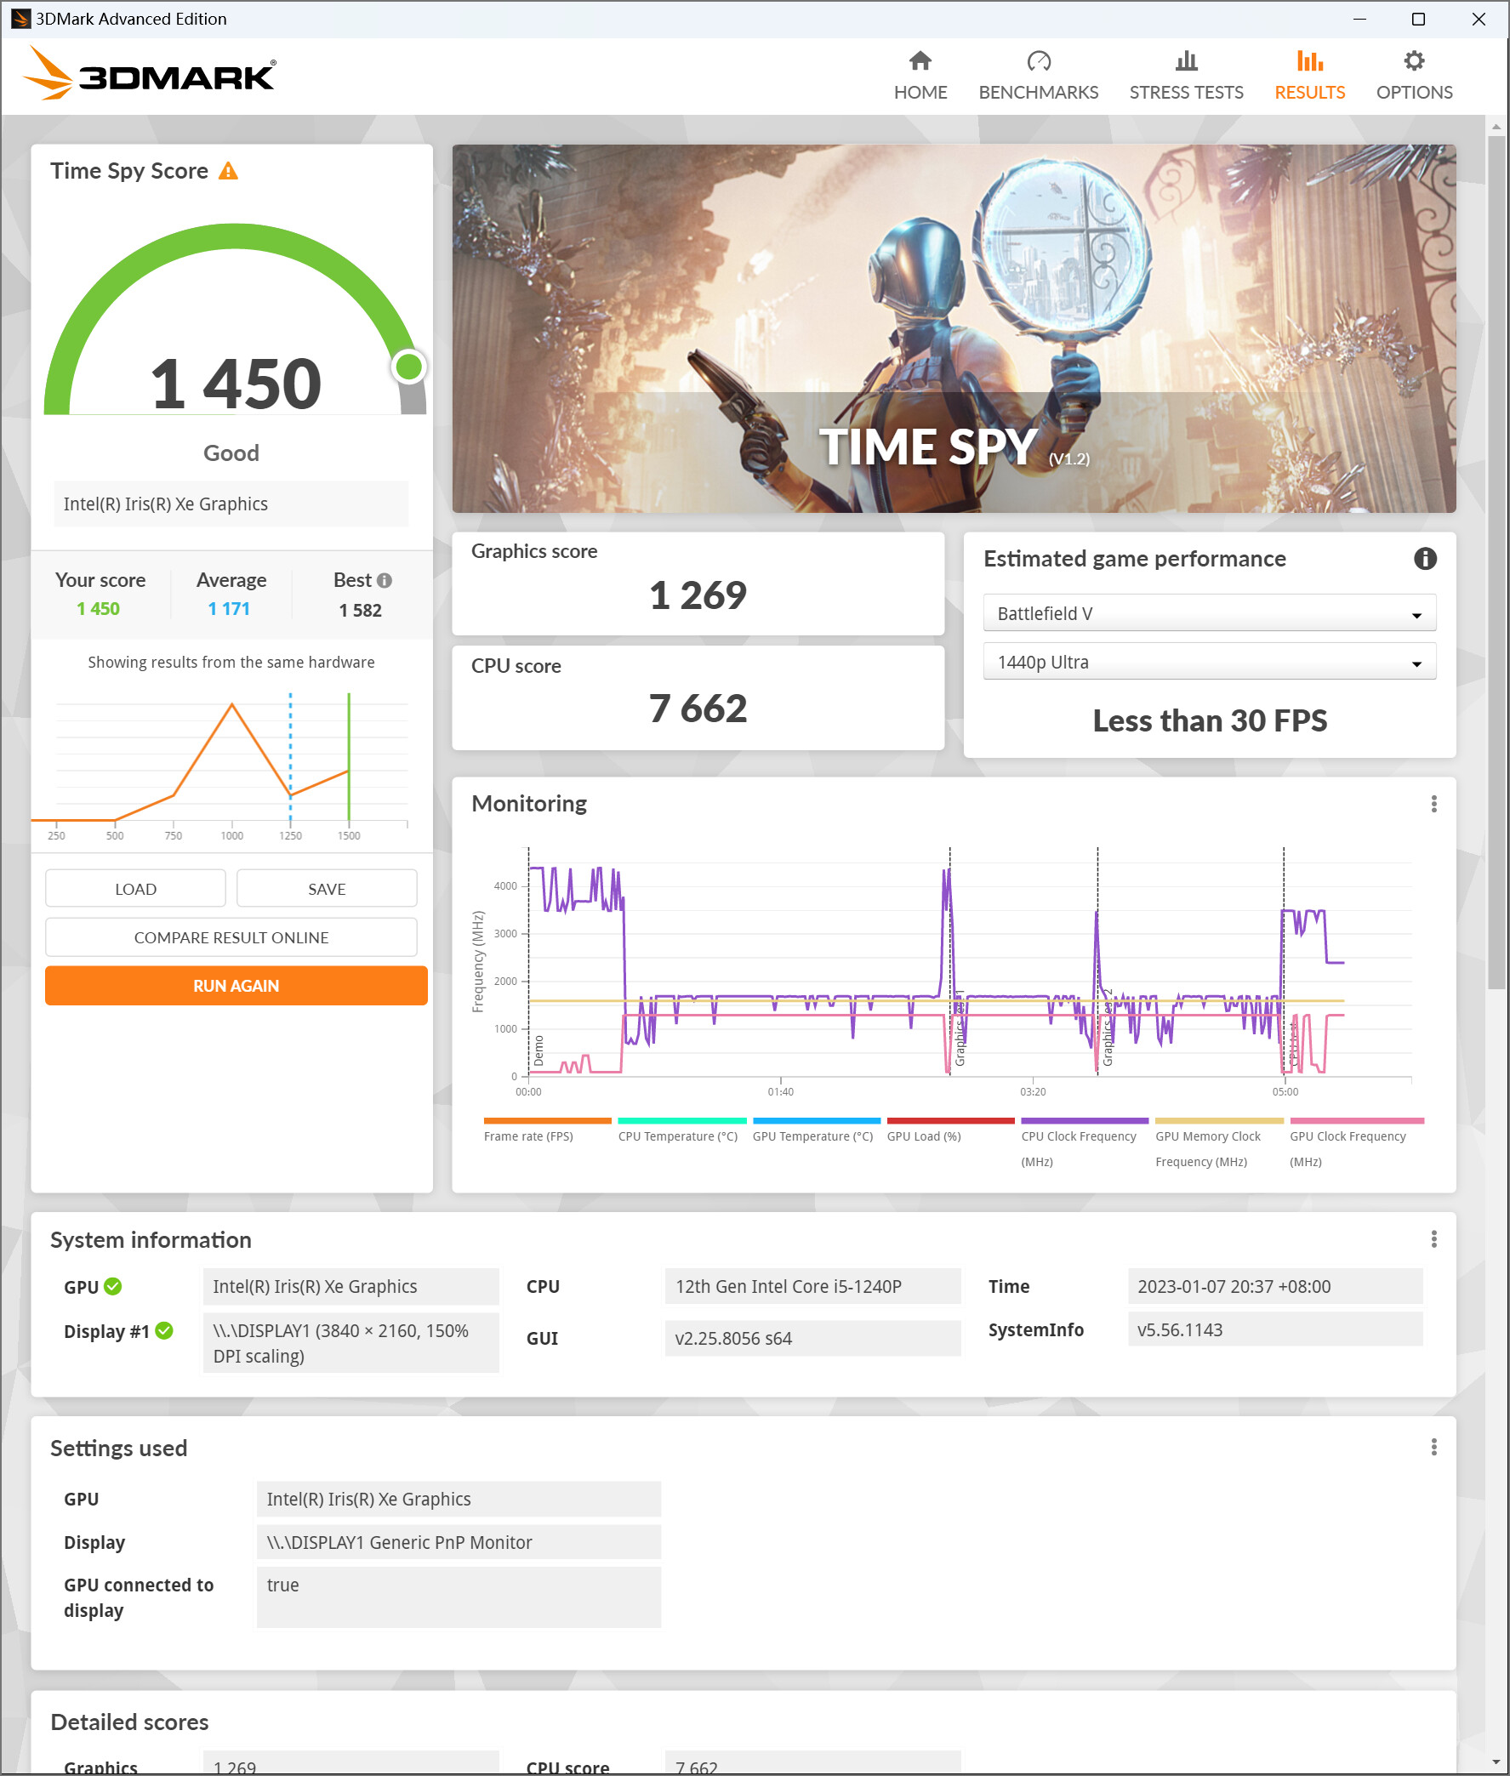Expand the 1440p Ultra resolution dropdown
1510x1776 pixels.
(x=1208, y=663)
